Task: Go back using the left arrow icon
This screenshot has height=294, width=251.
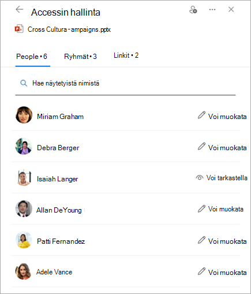Action: [x=20, y=9]
